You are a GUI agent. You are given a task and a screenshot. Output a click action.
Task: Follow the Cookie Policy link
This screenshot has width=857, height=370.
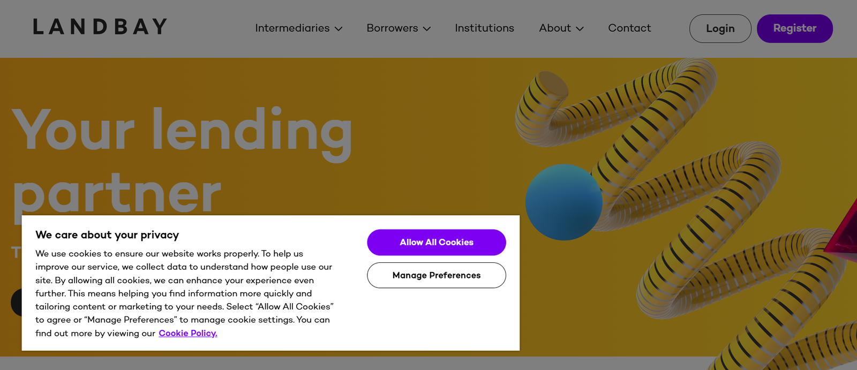click(187, 333)
